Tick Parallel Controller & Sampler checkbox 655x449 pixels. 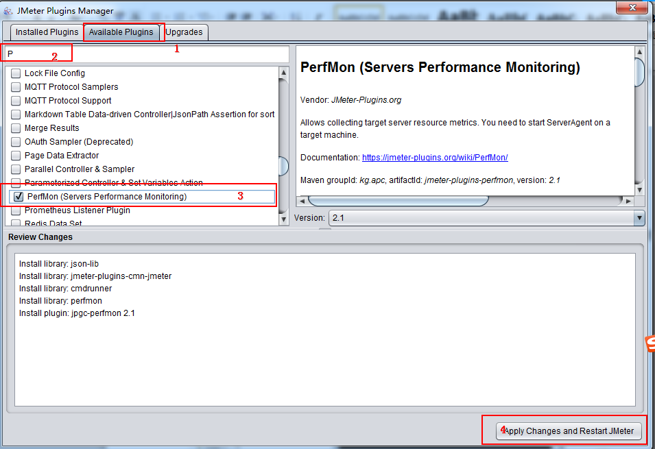pos(16,169)
